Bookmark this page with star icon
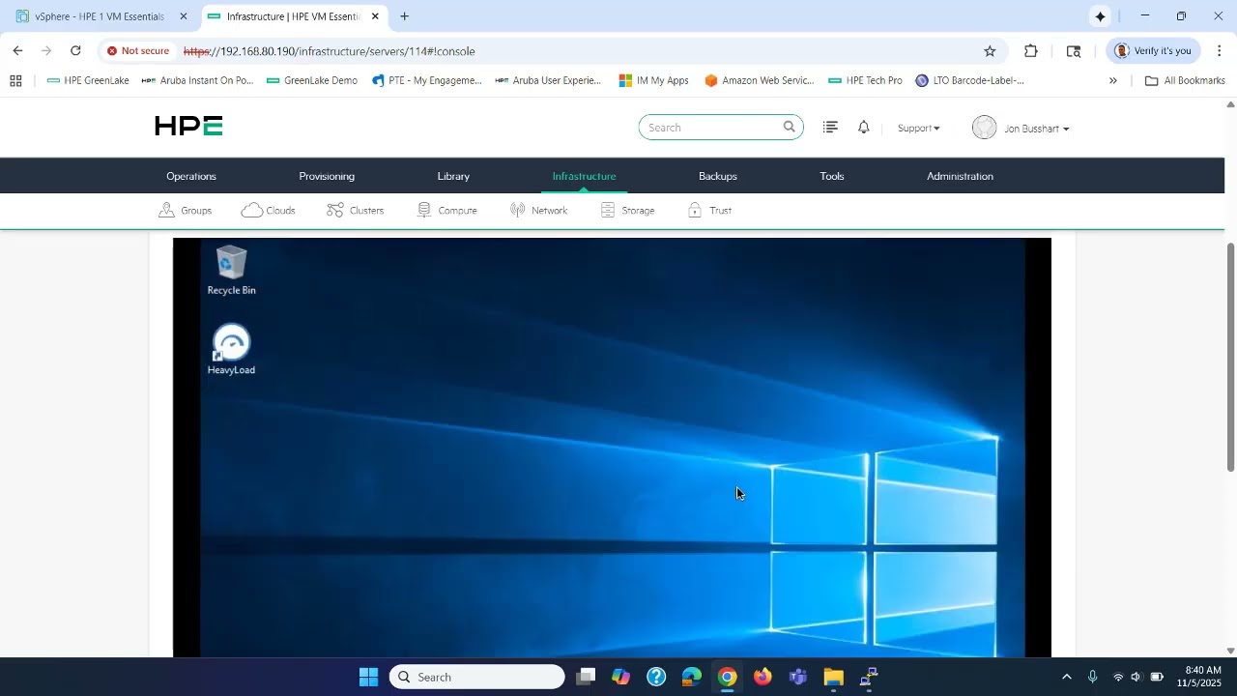This screenshot has height=696, width=1237. click(x=990, y=51)
